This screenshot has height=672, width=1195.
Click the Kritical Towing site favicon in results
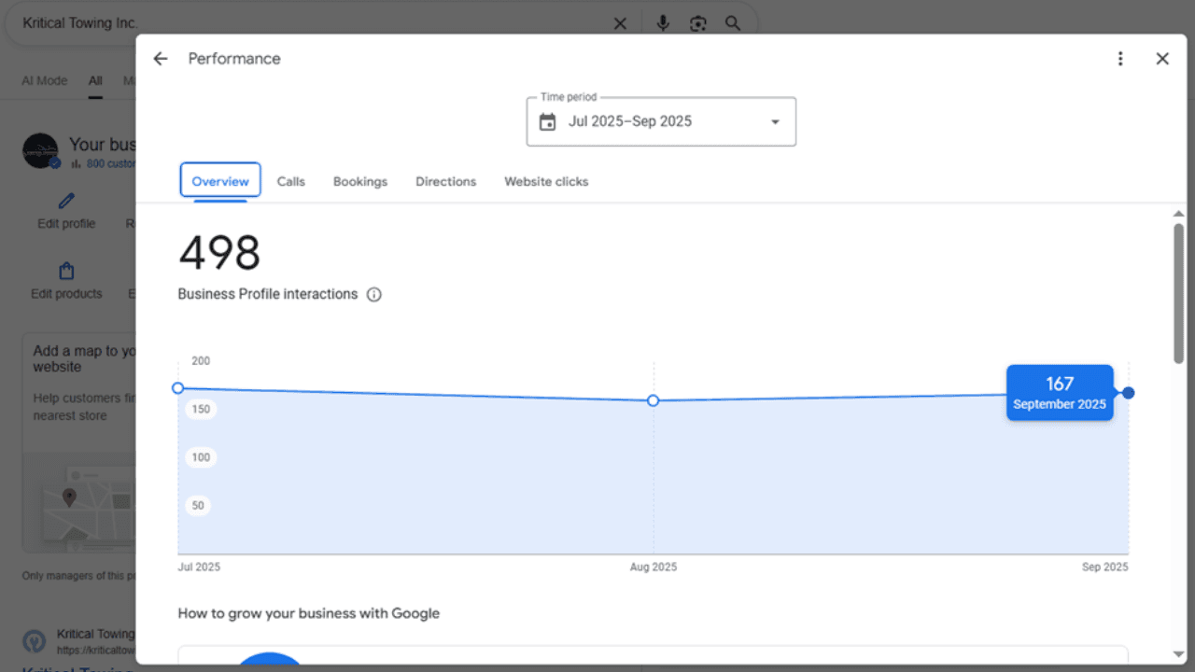tap(35, 642)
